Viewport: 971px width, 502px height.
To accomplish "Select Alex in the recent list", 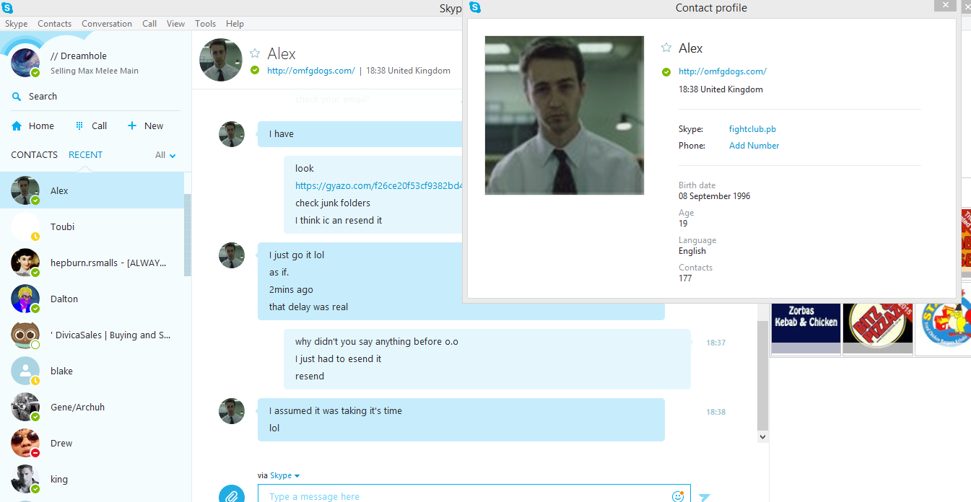I will (92, 190).
